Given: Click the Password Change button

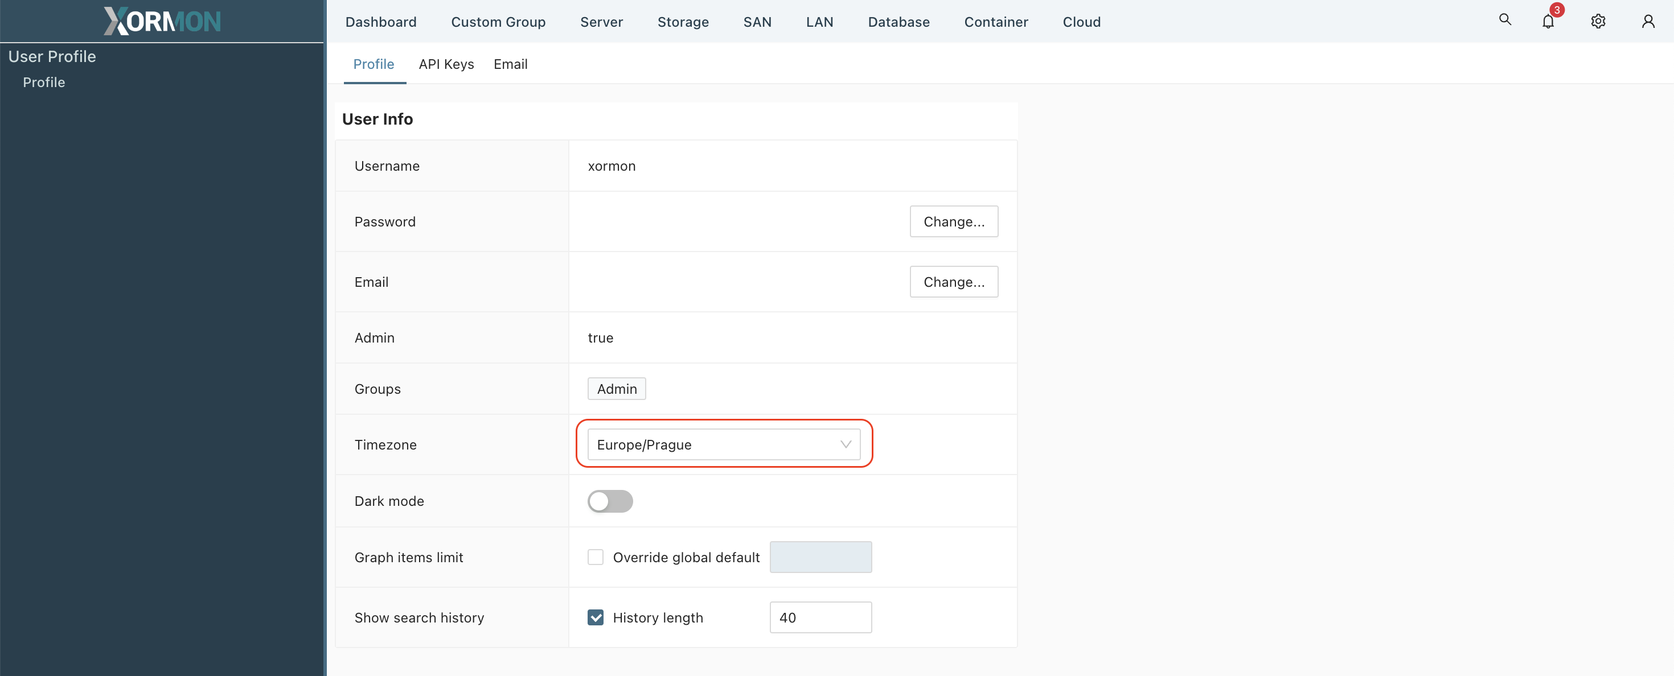Looking at the screenshot, I should point(953,221).
